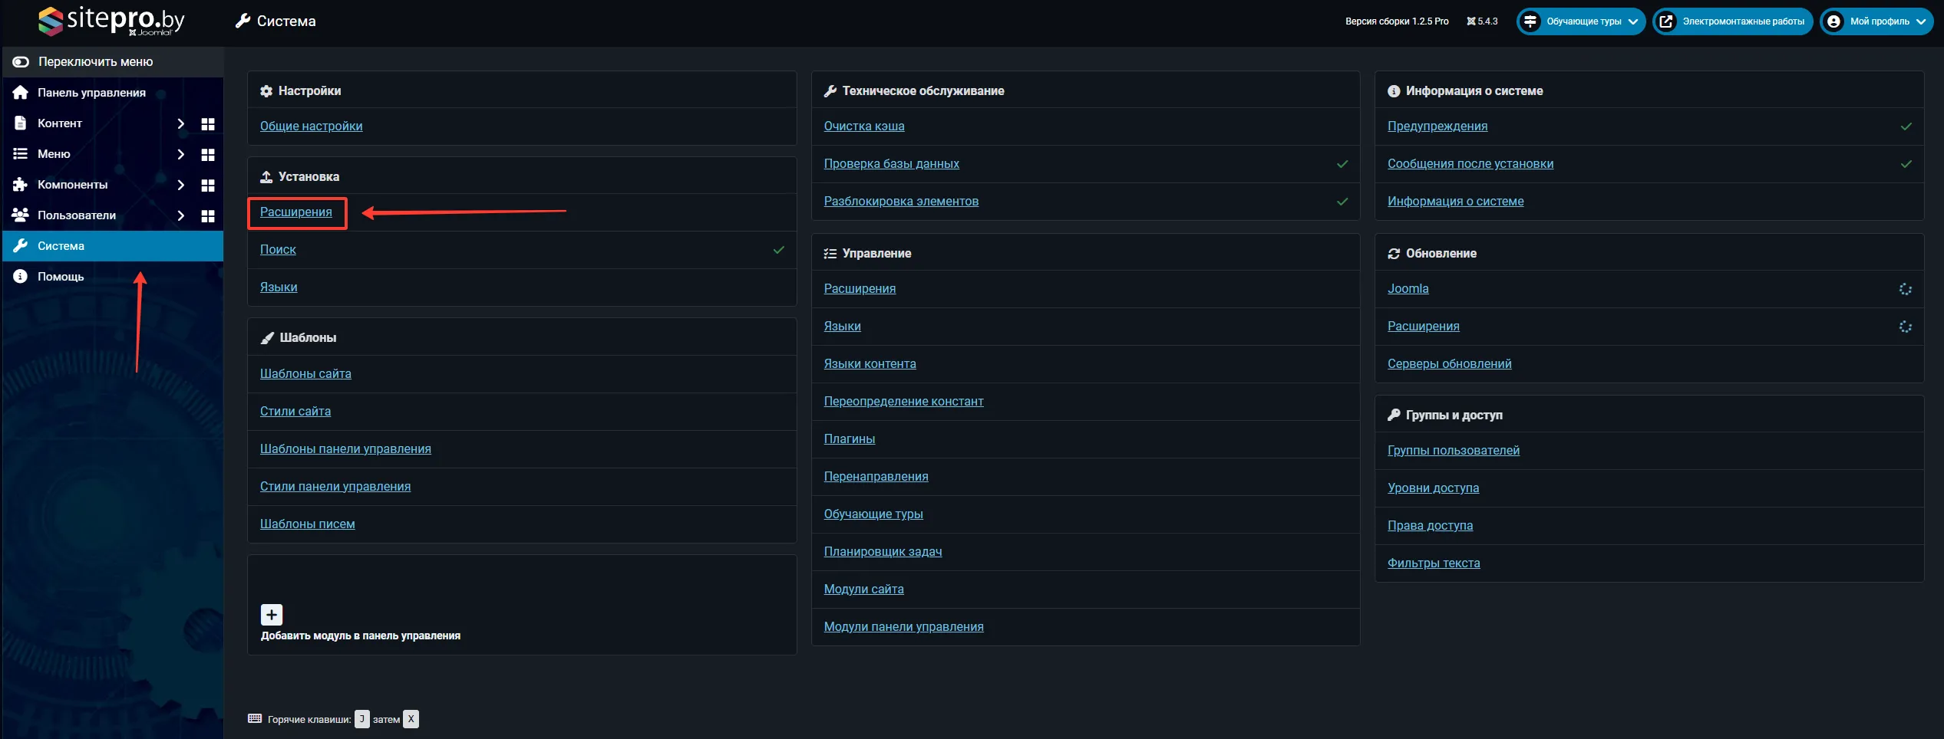
Task: Open the Users dashboard grid icon
Action: pos(207,216)
